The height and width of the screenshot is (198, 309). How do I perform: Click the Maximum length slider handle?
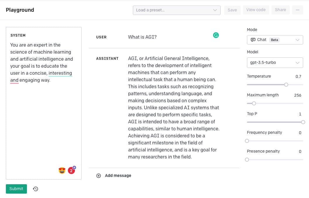coord(254,103)
